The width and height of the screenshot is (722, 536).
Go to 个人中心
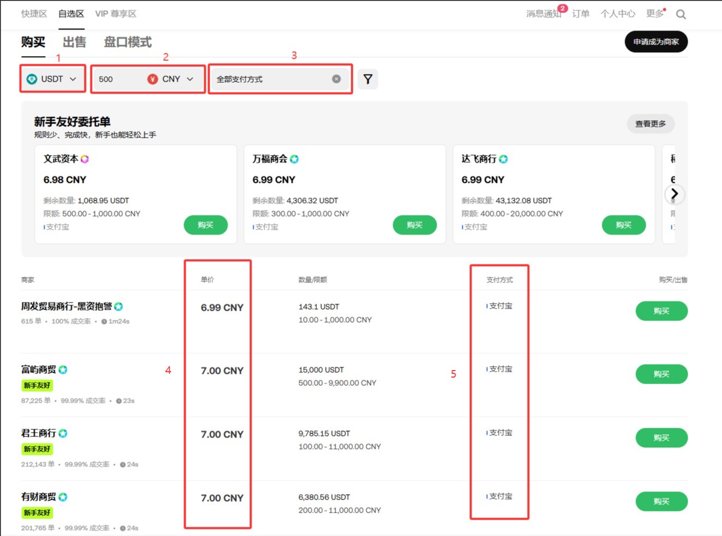click(x=618, y=14)
